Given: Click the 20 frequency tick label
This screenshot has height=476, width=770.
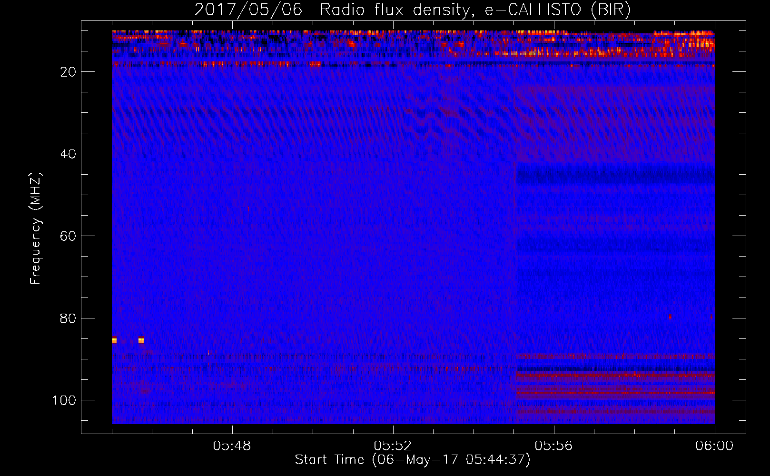Looking at the screenshot, I should coord(69,72).
